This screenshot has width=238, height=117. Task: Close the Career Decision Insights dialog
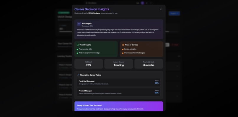(x=161, y=9)
